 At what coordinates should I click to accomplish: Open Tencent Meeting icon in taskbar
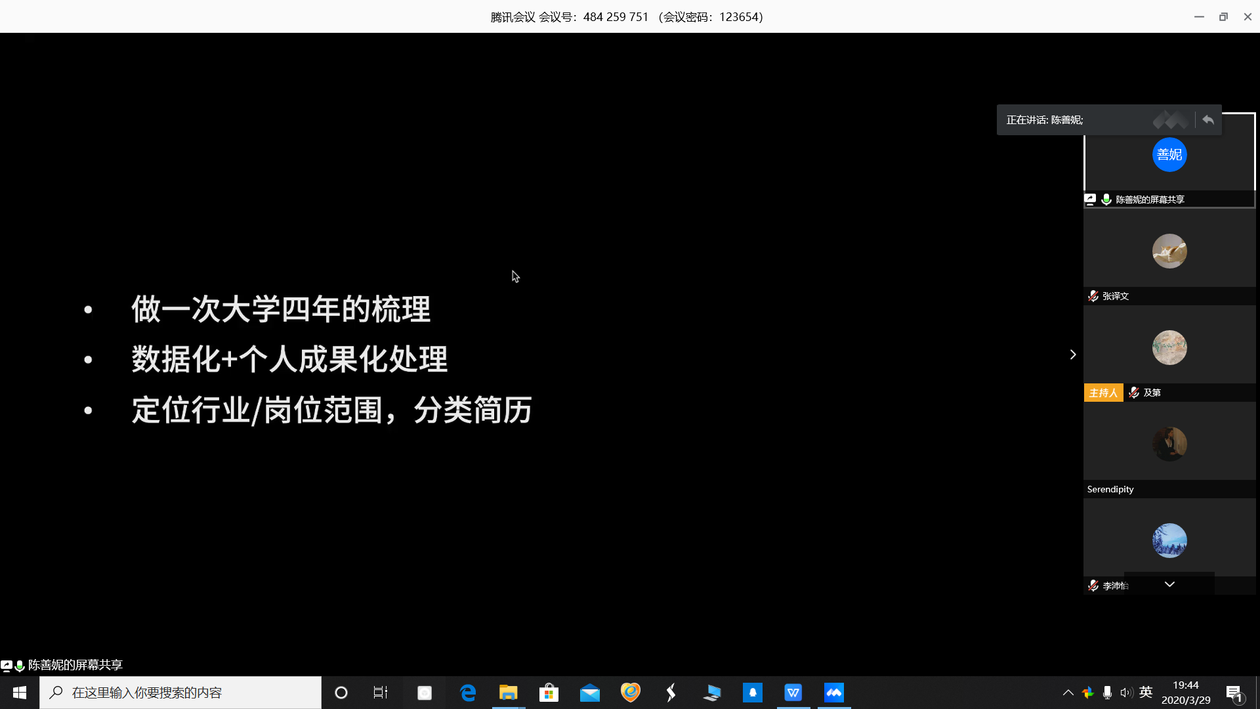(x=834, y=693)
